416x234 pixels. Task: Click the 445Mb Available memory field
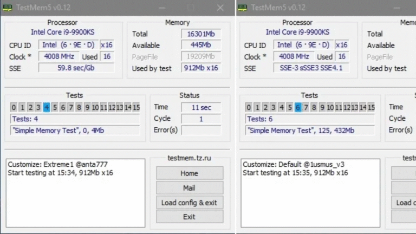point(201,45)
